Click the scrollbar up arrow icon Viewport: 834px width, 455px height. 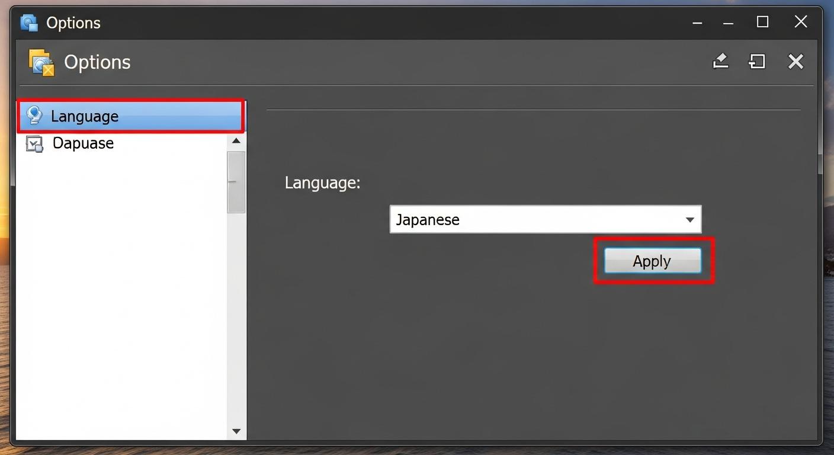(x=235, y=140)
